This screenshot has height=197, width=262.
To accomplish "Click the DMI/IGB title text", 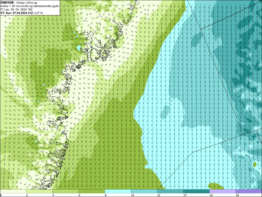I will pos(7,3).
